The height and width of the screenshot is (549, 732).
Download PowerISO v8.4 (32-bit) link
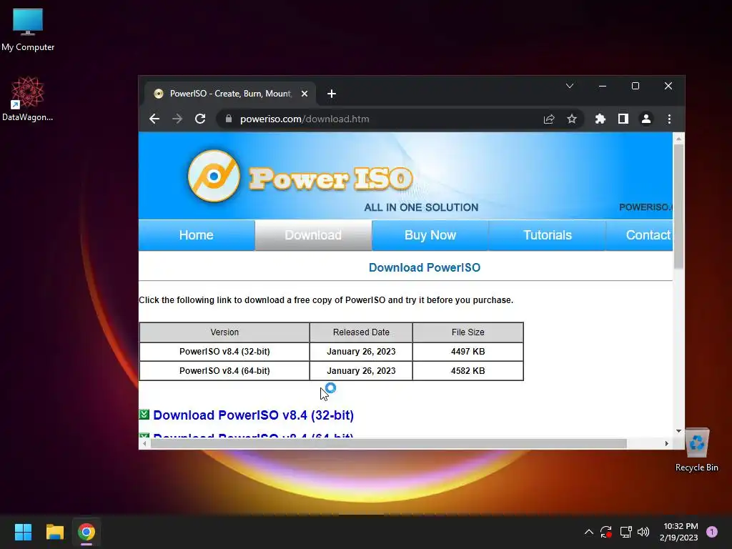[x=254, y=415]
